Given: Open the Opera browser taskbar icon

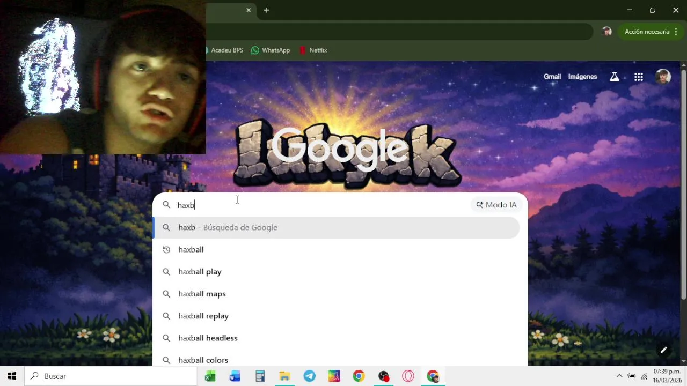Looking at the screenshot, I should pyautogui.click(x=408, y=376).
